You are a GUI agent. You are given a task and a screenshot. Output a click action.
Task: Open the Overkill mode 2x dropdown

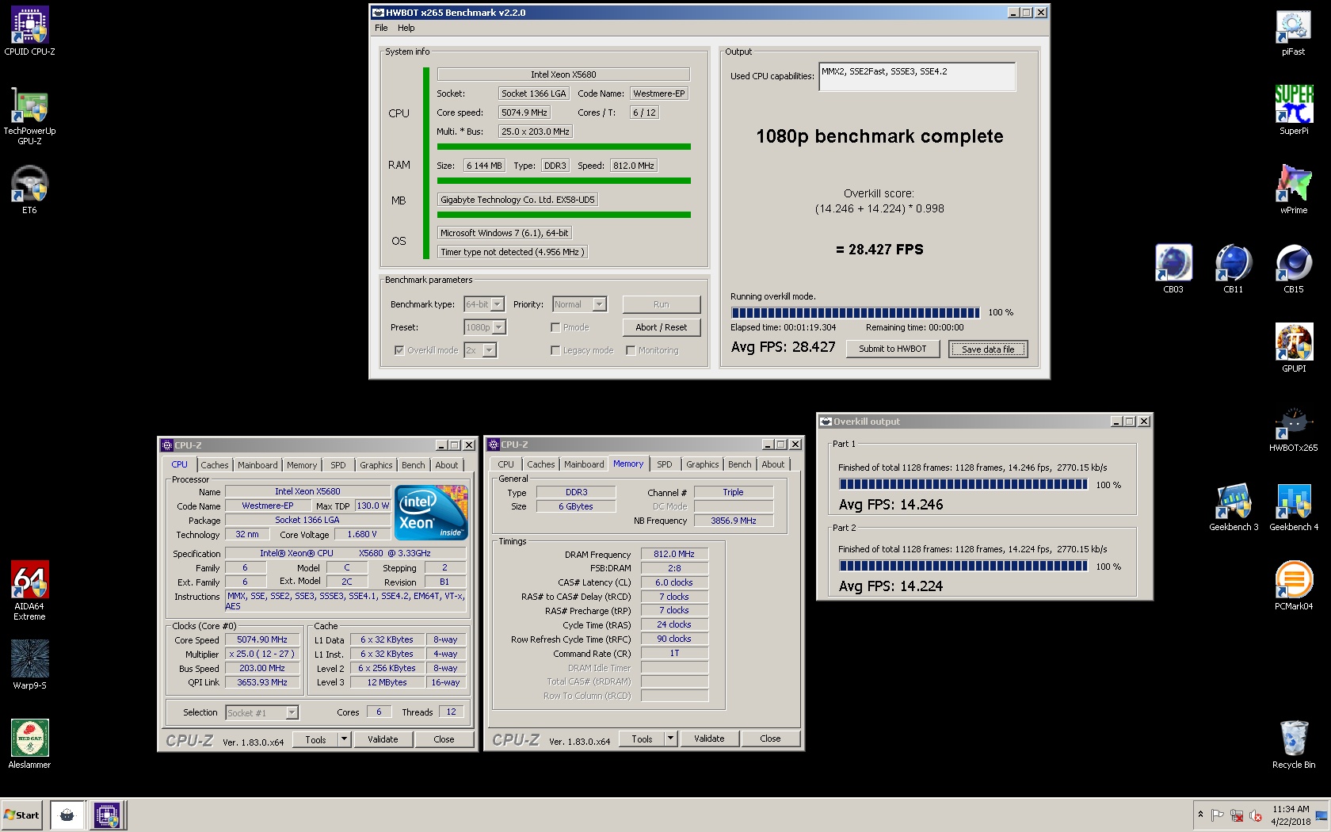point(480,350)
